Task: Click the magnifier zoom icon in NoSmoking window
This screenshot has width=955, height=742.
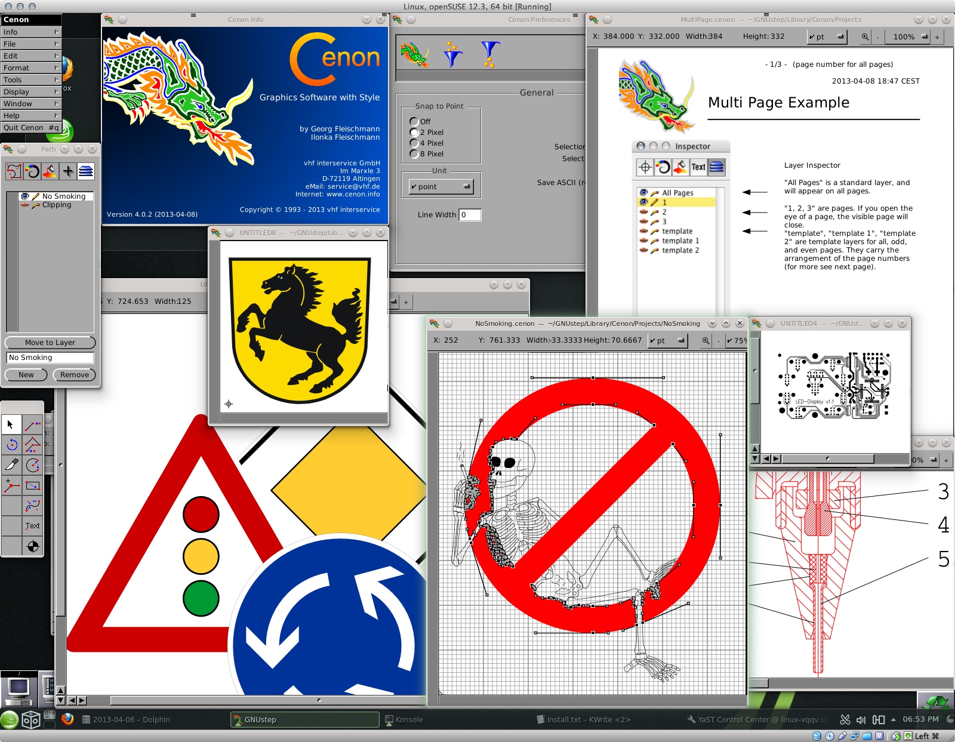Action: 706,340
